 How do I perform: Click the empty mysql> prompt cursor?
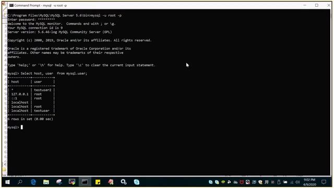(22, 127)
